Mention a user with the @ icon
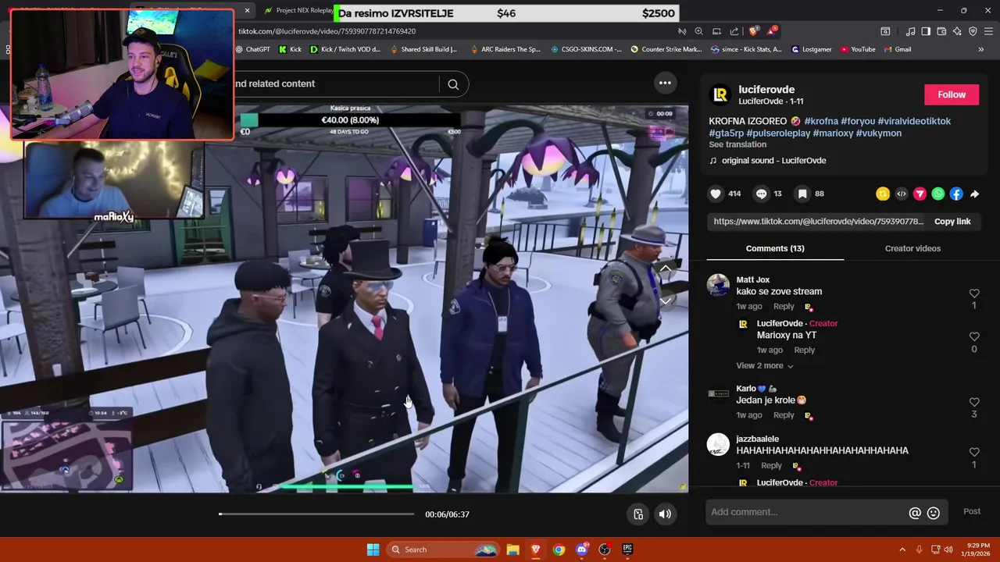 [915, 513]
